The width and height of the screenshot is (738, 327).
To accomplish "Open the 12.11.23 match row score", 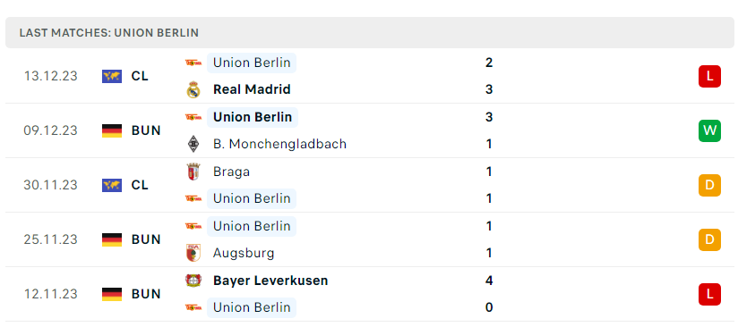I will pyautogui.click(x=489, y=294).
